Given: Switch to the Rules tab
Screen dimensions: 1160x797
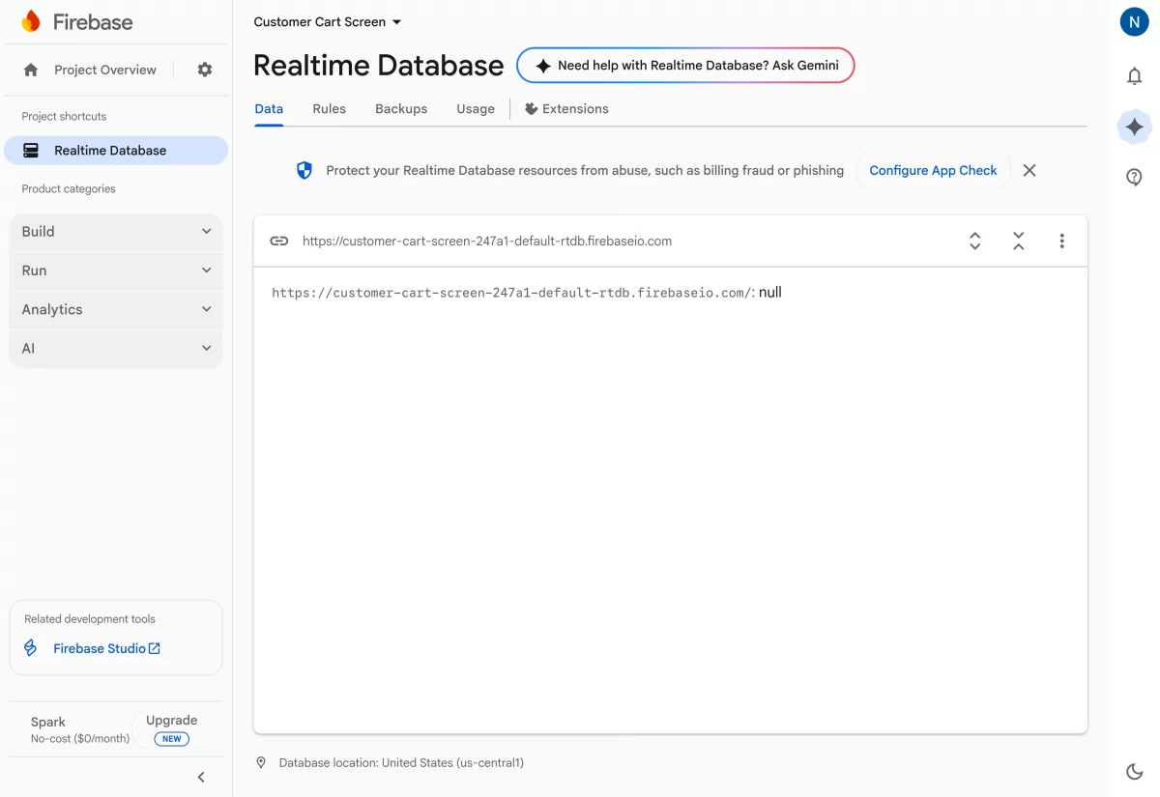Looking at the screenshot, I should [x=329, y=108].
